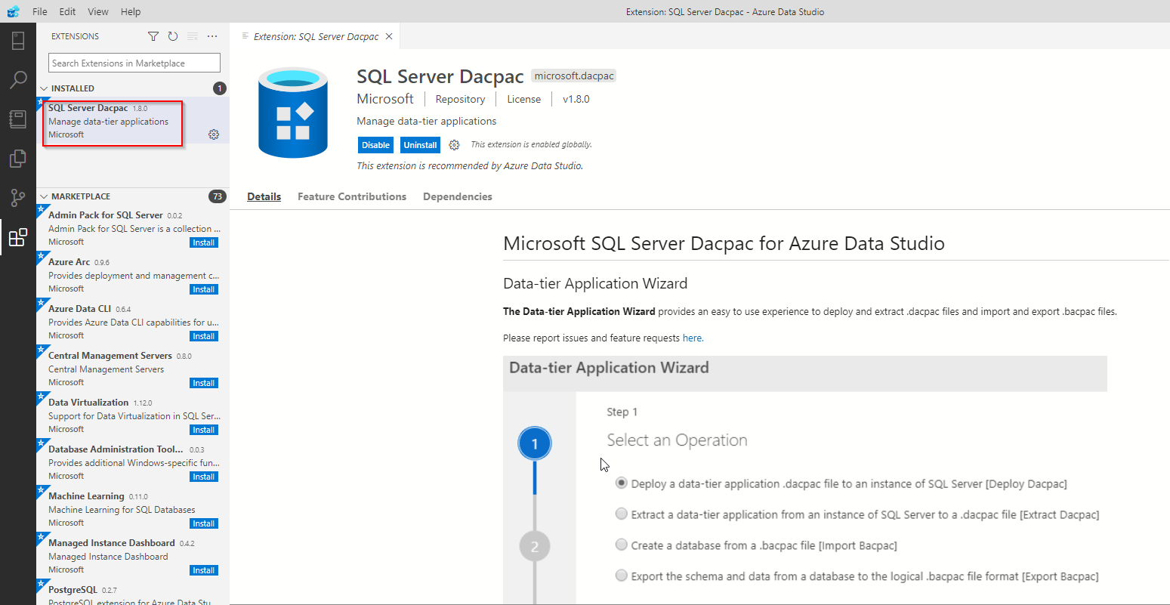This screenshot has height=605, width=1170.
Task: Install the Data Virtualization extension
Action: [204, 430]
